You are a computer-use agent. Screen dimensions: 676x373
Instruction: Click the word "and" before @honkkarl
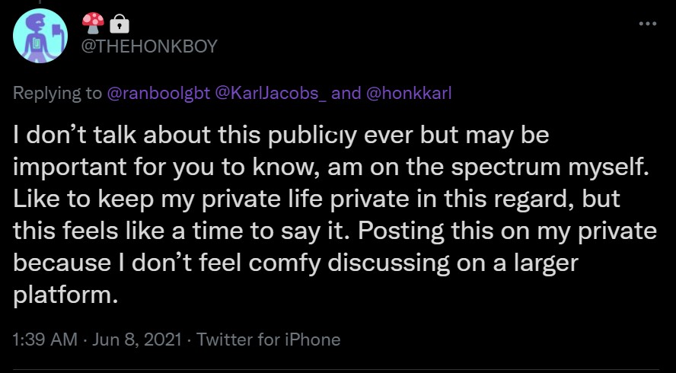(347, 93)
